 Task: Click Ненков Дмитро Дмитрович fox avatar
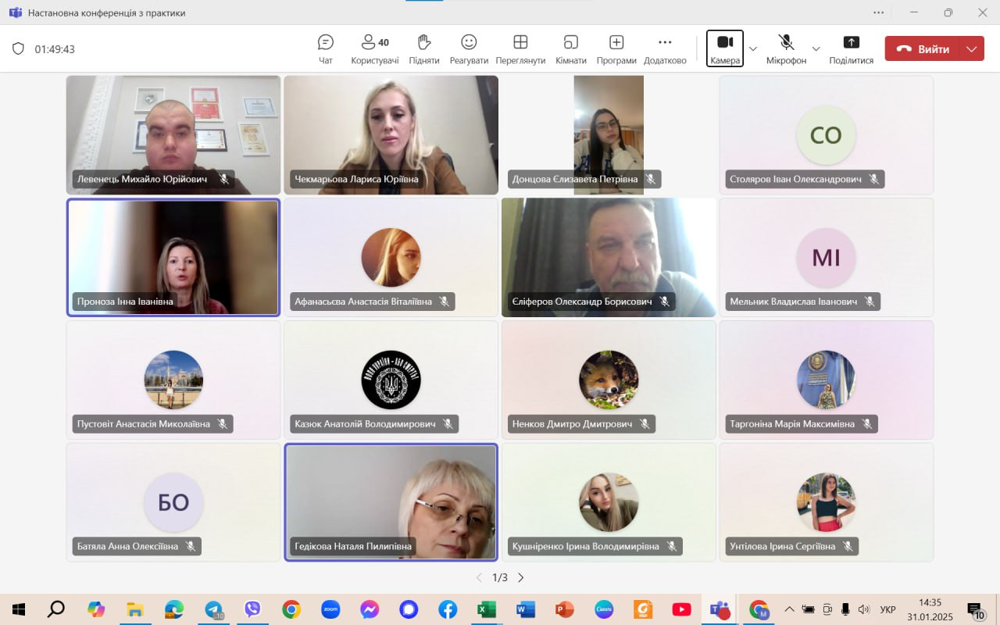point(609,380)
